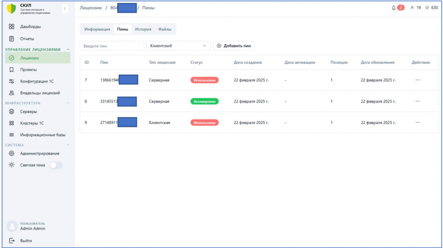This screenshot has height=248, width=443.
Task: Open the Клиентский pin type dropdown
Action: coord(178,46)
